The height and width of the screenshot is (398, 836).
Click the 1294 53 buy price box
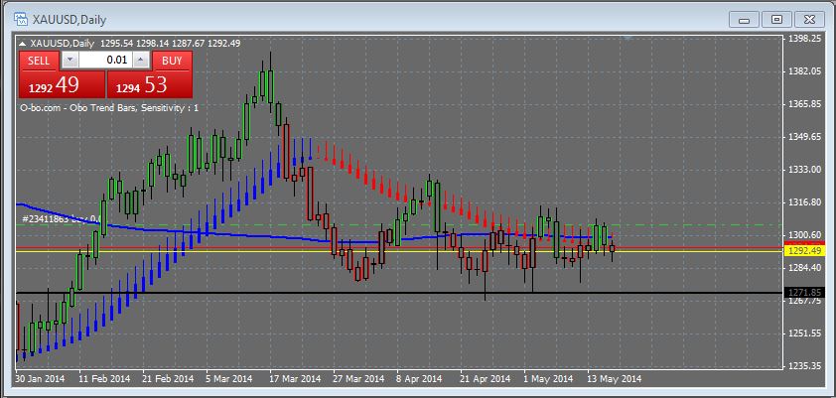(x=149, y=85)
